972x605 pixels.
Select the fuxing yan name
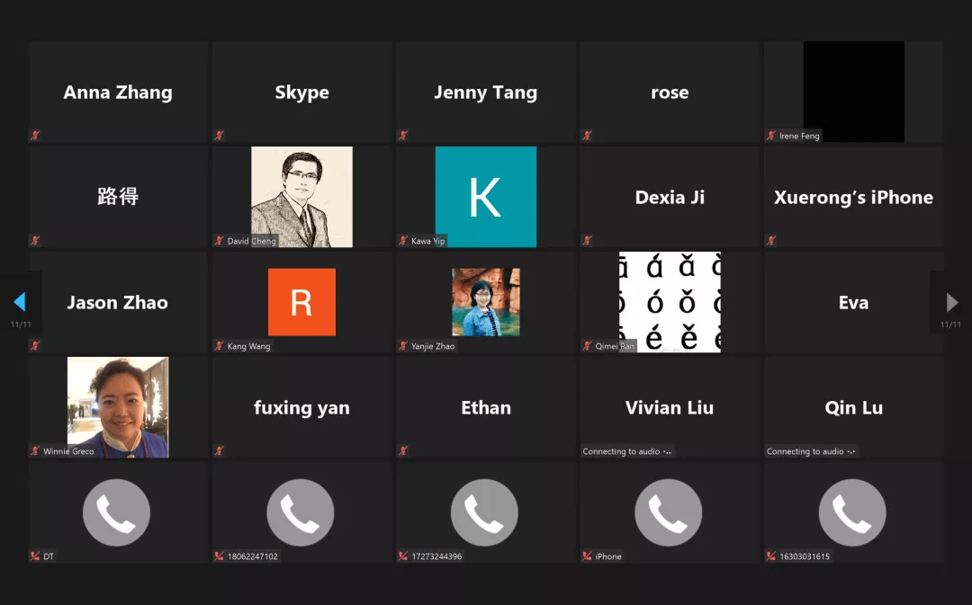301,408
